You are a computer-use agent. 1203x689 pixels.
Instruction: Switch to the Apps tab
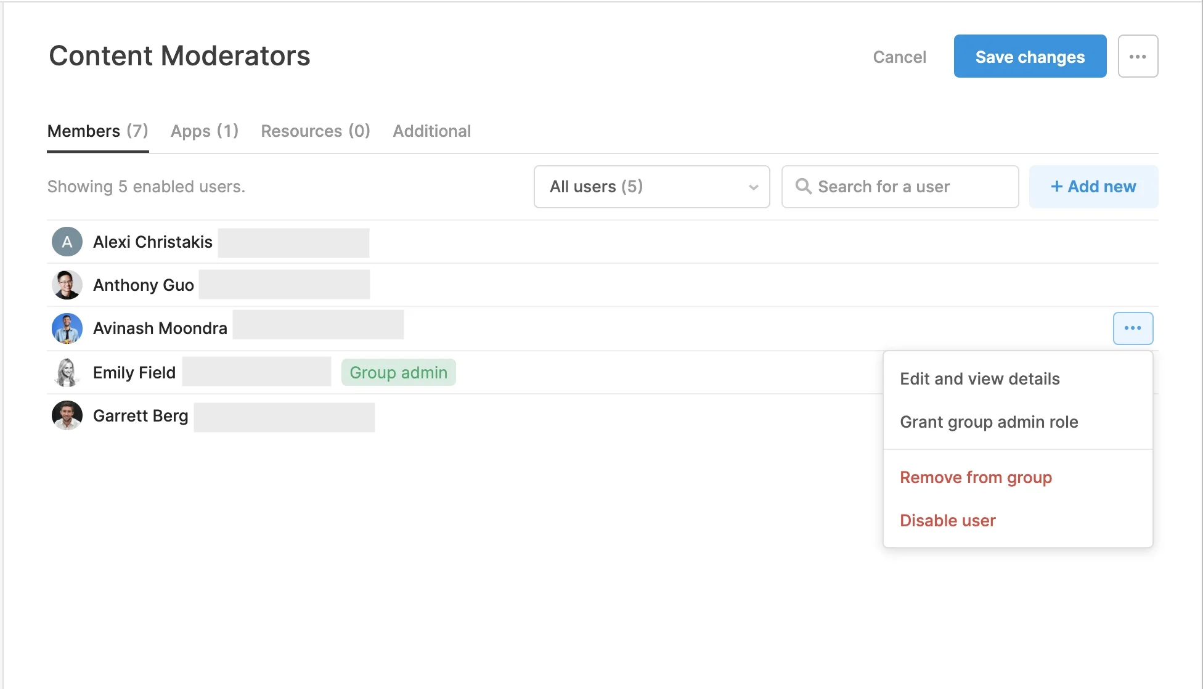[204, 131]
